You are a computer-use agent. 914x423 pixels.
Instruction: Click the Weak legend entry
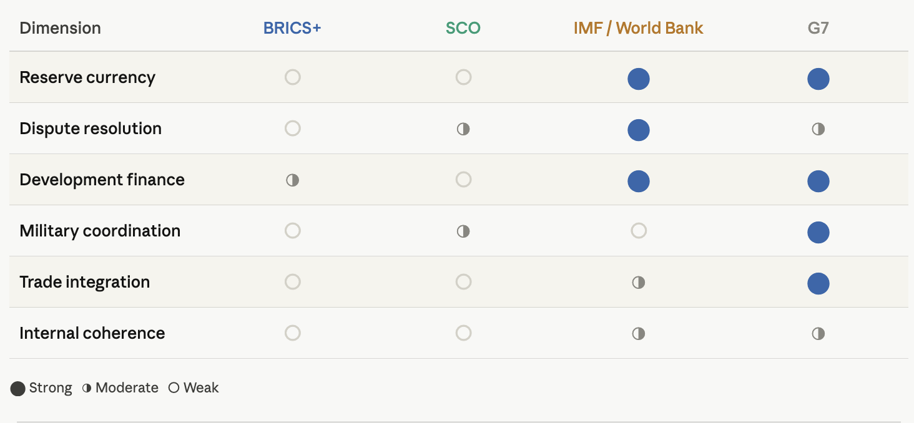(x=194, y=388)
